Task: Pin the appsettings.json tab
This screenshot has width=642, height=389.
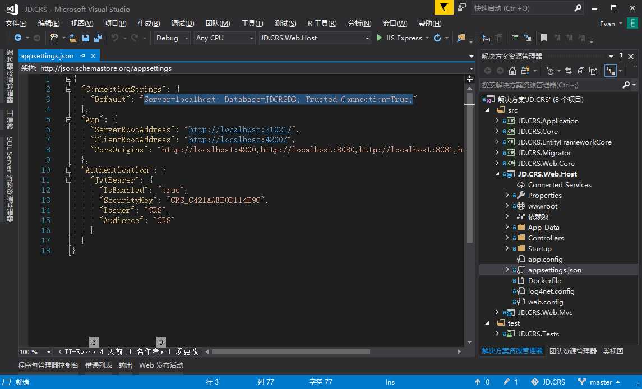Action: tap(83, 55)
